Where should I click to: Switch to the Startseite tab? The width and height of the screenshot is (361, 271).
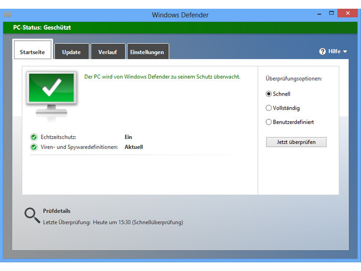pos(32,49)
